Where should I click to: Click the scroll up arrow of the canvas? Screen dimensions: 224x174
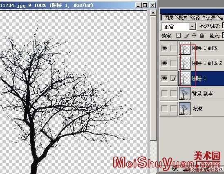pyautogui.click(x=153, y=13)
